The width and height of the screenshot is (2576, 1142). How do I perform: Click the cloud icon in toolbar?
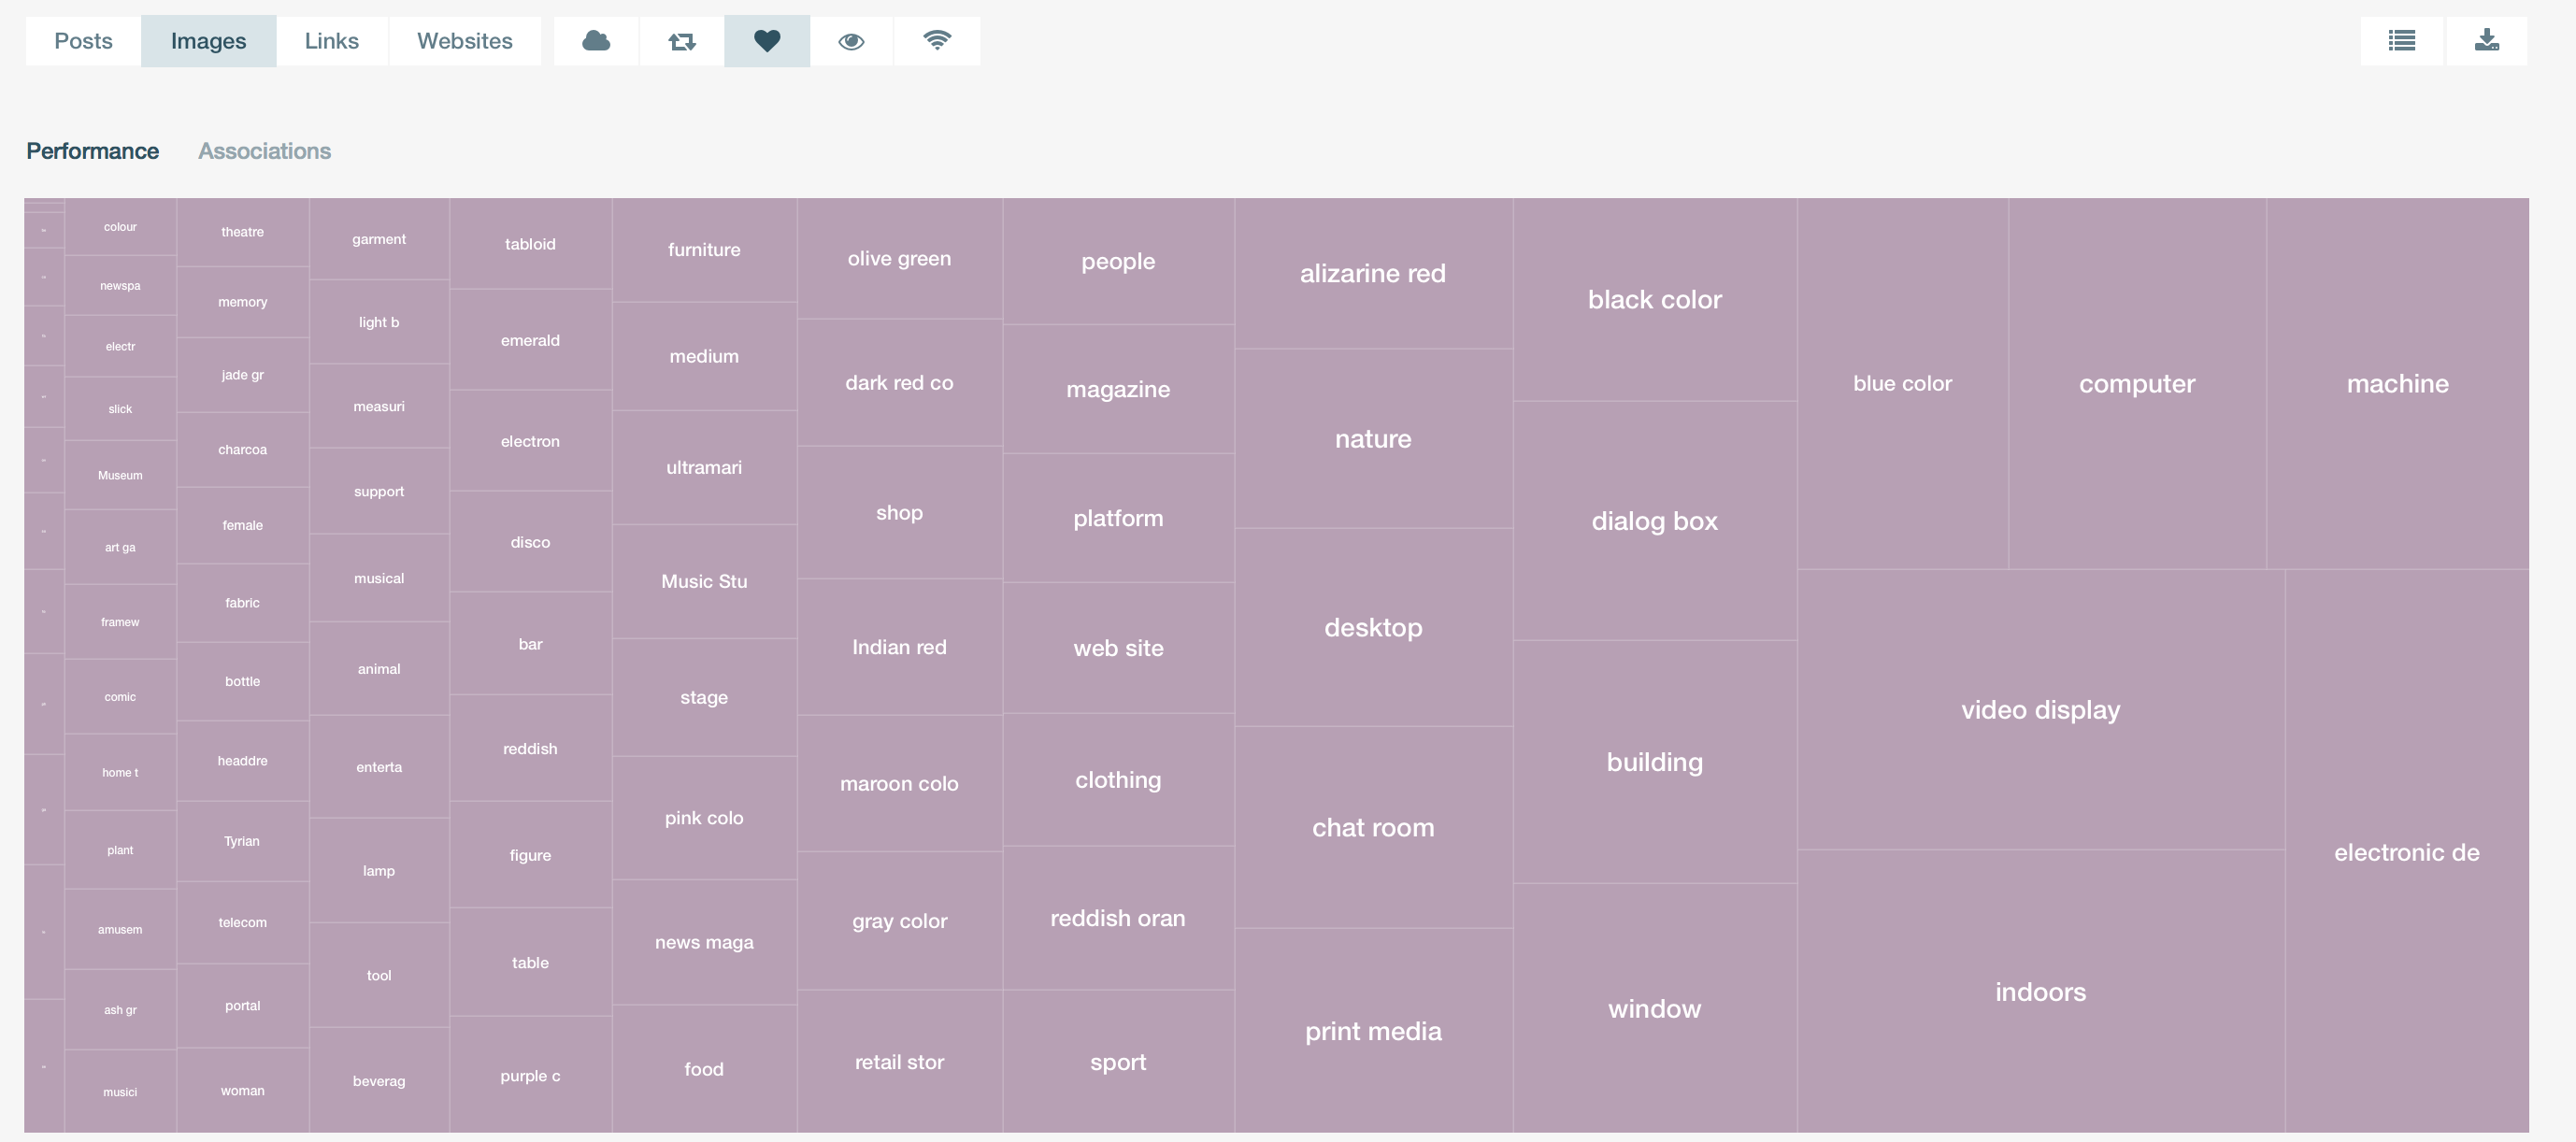(x=596, y=41)
